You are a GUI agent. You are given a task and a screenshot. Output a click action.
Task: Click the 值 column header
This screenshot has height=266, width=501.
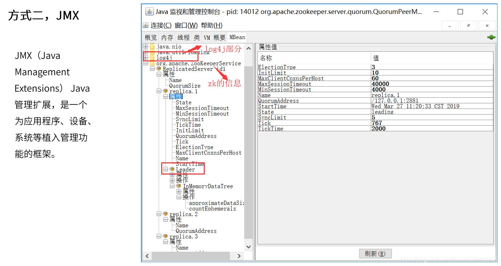click(432, 58)
